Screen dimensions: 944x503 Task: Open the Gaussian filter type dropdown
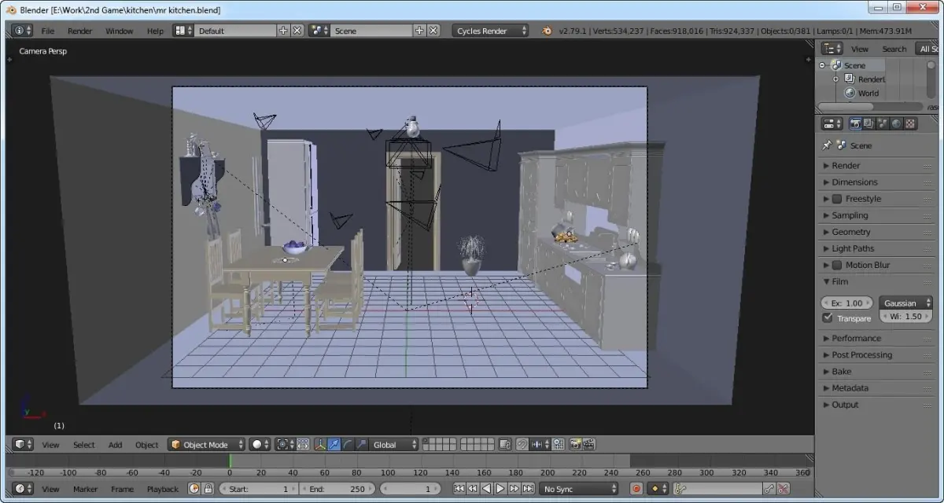(905, 303)
